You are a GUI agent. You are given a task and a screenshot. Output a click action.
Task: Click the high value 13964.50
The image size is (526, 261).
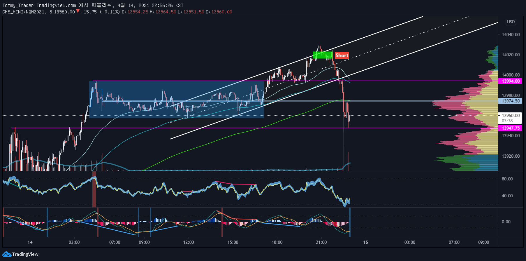[x=166, y=12]
